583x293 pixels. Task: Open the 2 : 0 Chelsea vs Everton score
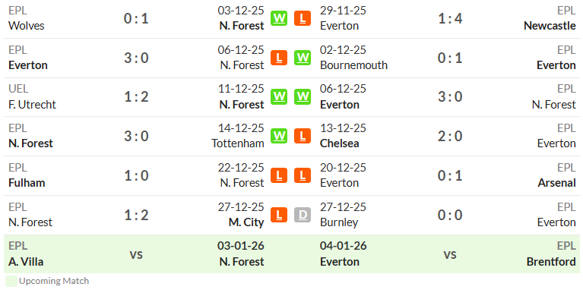pyautogui.click(x=450, y=136)
